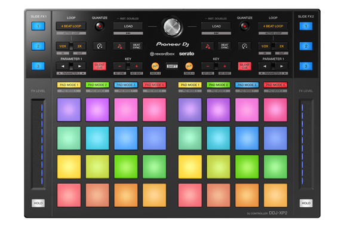Click the center SHIFT button

pyautogui.click(x=172, y=66)
